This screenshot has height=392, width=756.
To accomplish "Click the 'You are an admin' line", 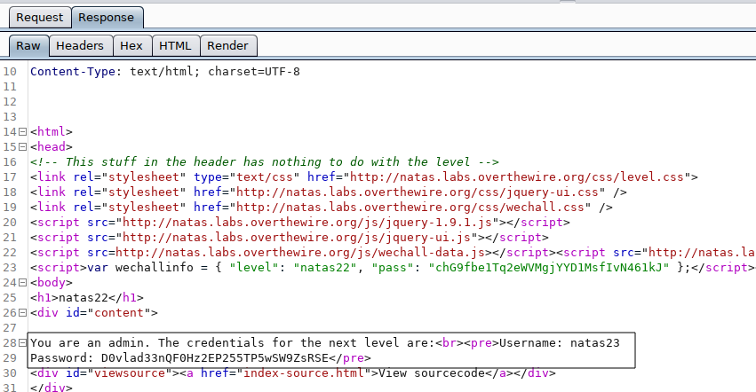I will click(325, 343).
